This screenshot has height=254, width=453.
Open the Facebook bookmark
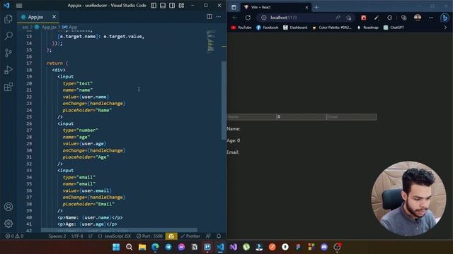pyautogui.click(x=268, y=28)
